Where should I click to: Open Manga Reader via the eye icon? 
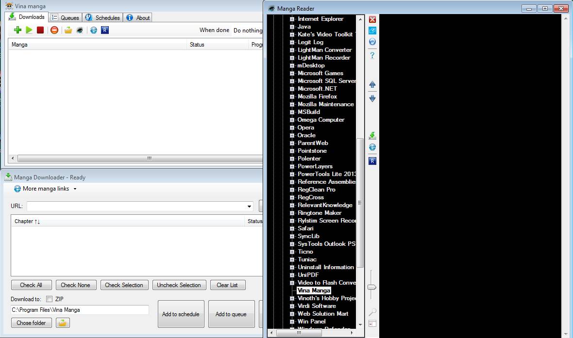point(80,30)
